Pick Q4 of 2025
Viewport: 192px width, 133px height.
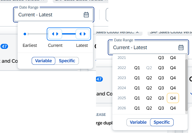click(x=173, y=98)
